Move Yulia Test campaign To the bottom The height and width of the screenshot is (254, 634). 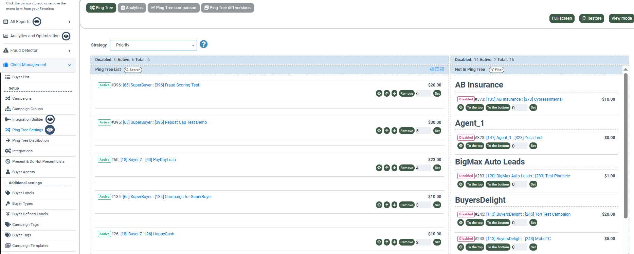click(498, 145)
